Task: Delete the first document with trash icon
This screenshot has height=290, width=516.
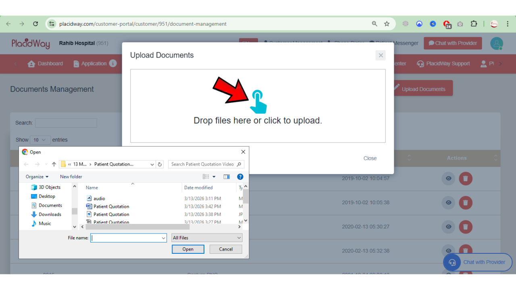Action: (x=466, y=178)
